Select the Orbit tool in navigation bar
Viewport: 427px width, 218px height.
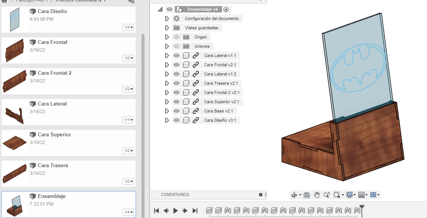(x=294, y=195)
